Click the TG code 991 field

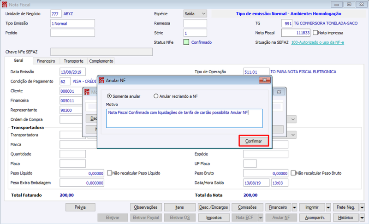(x=287, y=23)
